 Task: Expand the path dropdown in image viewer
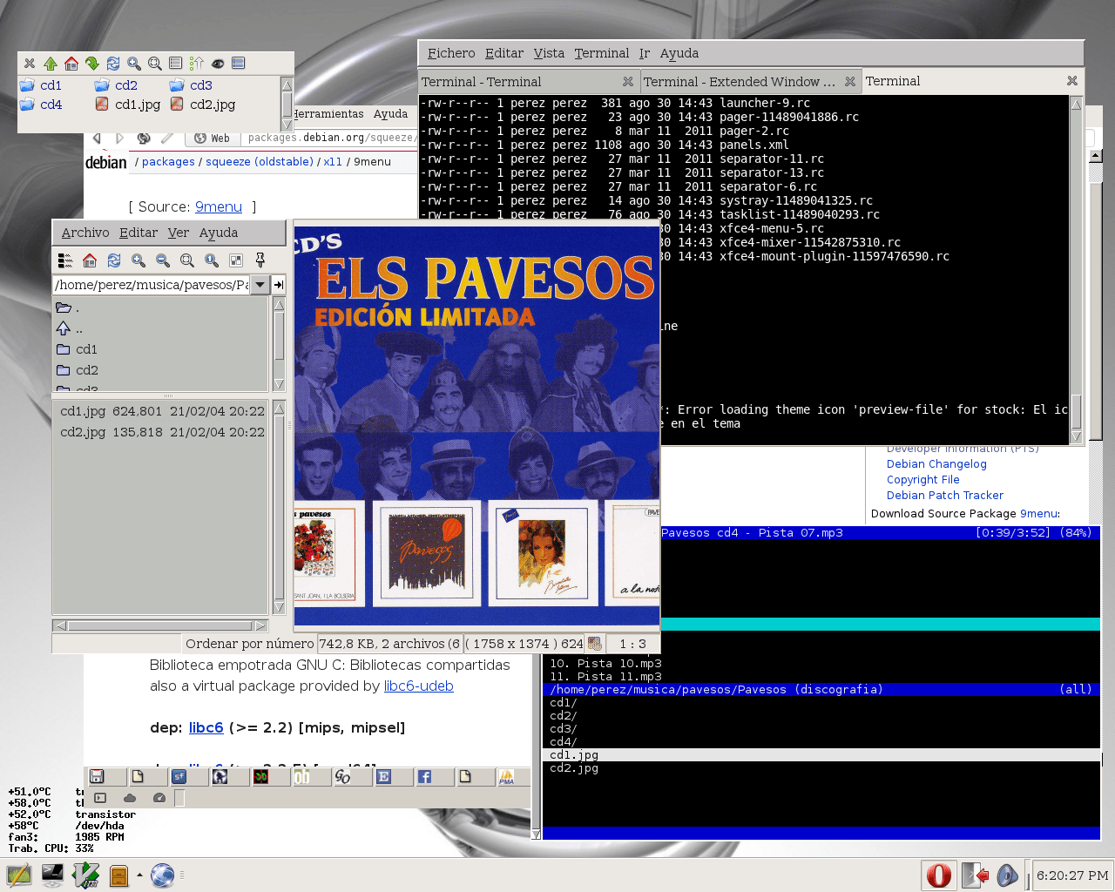[x=260, y=285]
